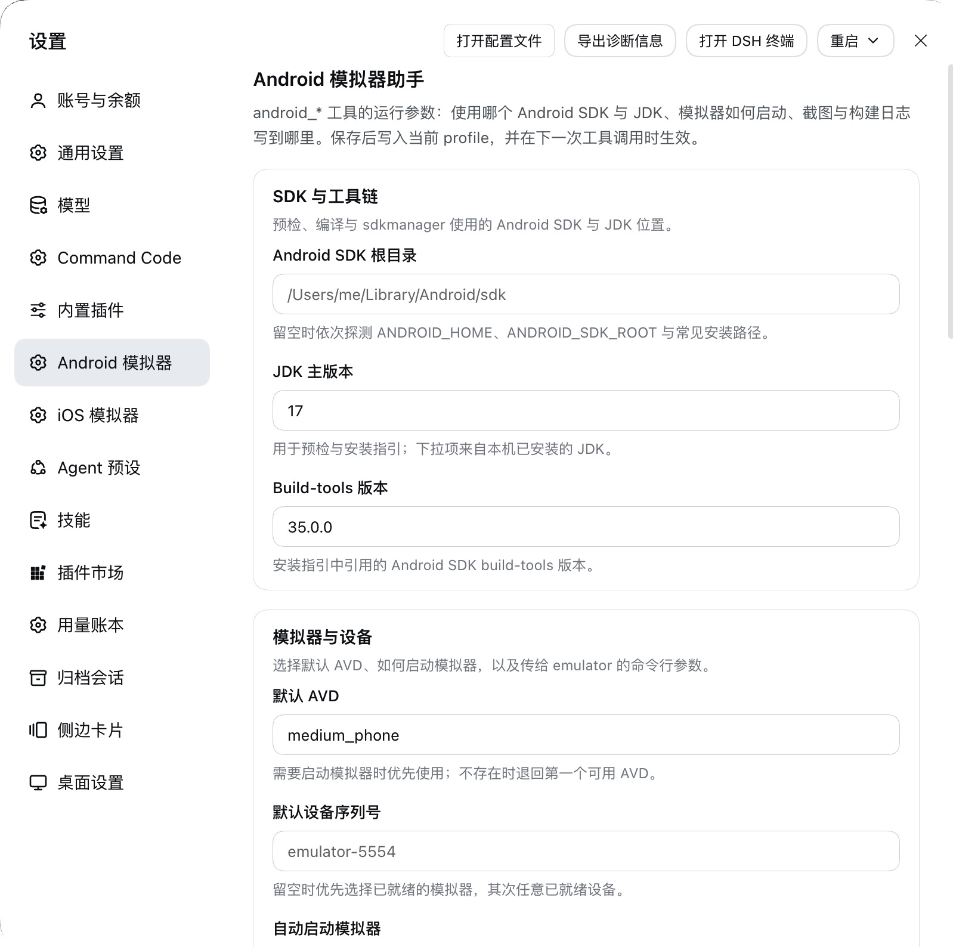Select Command Code in the sidebar
953x947 pixels.
(112, 258)
